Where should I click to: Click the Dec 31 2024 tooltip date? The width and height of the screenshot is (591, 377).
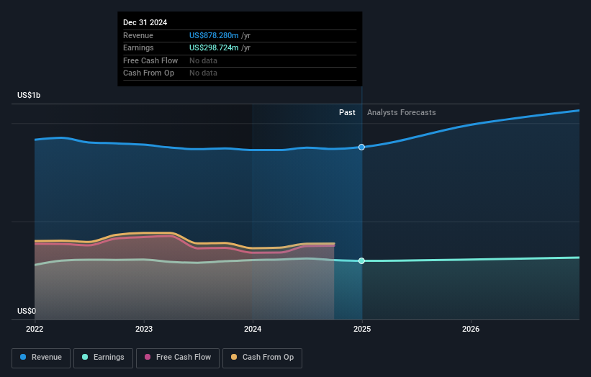[x=145, y=22]
